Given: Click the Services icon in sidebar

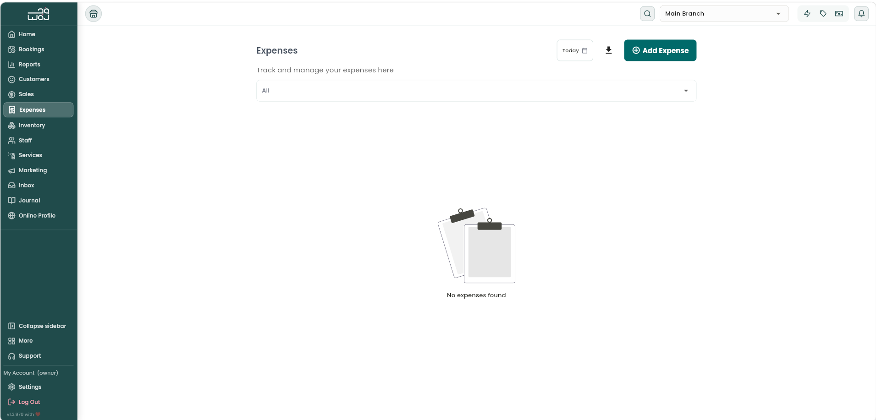Looking at the screenshot, I should coord(12,155).
